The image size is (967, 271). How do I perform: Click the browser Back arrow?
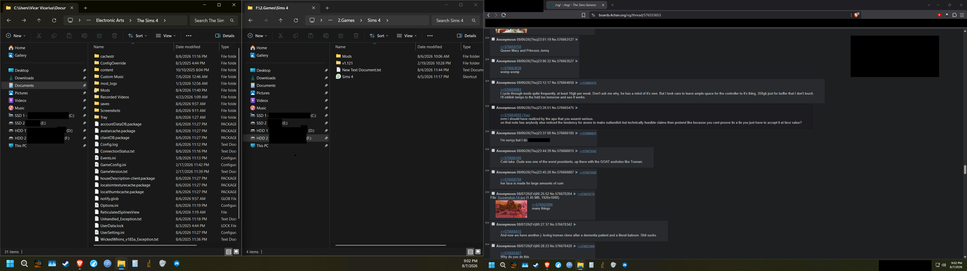(x=488, y=15)
